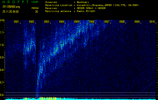Click the kHz axis unit label
158x100 pixels.
2,20
